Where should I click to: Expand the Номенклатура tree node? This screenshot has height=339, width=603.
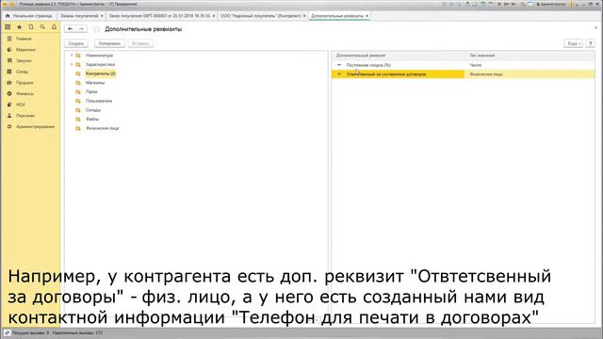(x=72, y=56)
